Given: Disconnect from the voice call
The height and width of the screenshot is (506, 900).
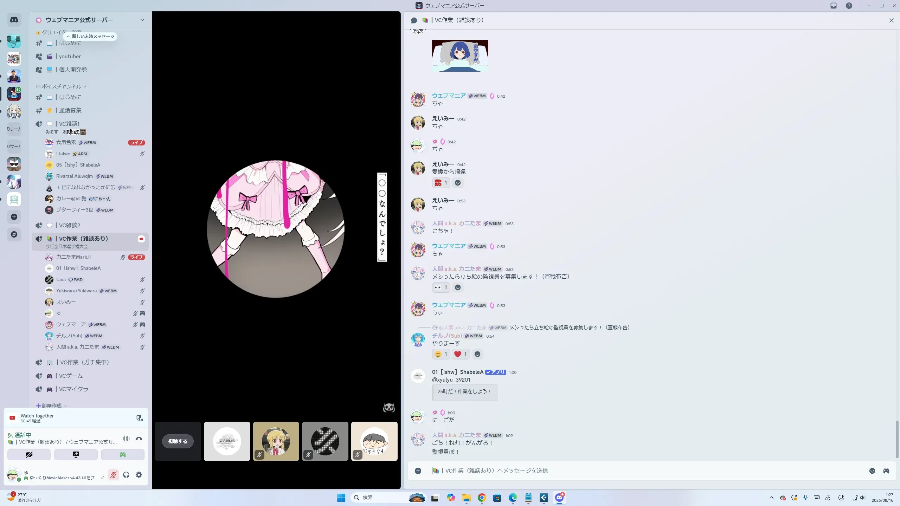Looking at the screenshot, I should coord(139,439).
